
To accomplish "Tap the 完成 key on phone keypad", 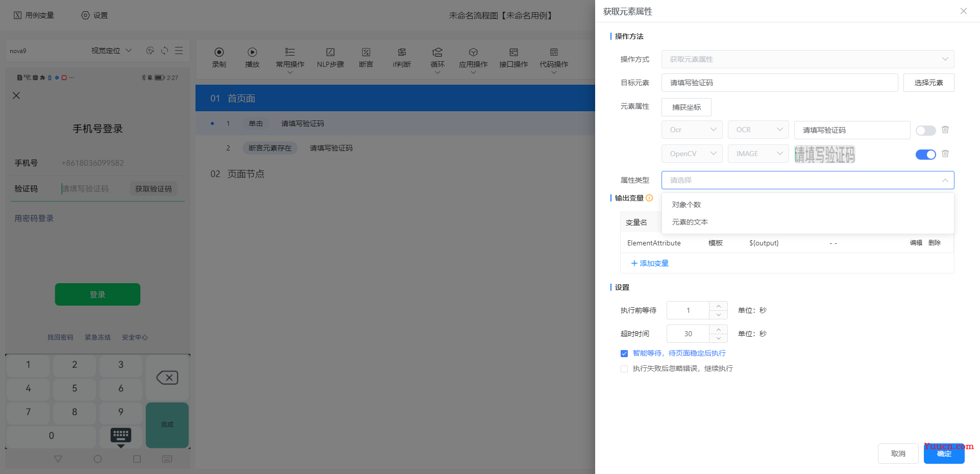I will [x=167, y=425].
